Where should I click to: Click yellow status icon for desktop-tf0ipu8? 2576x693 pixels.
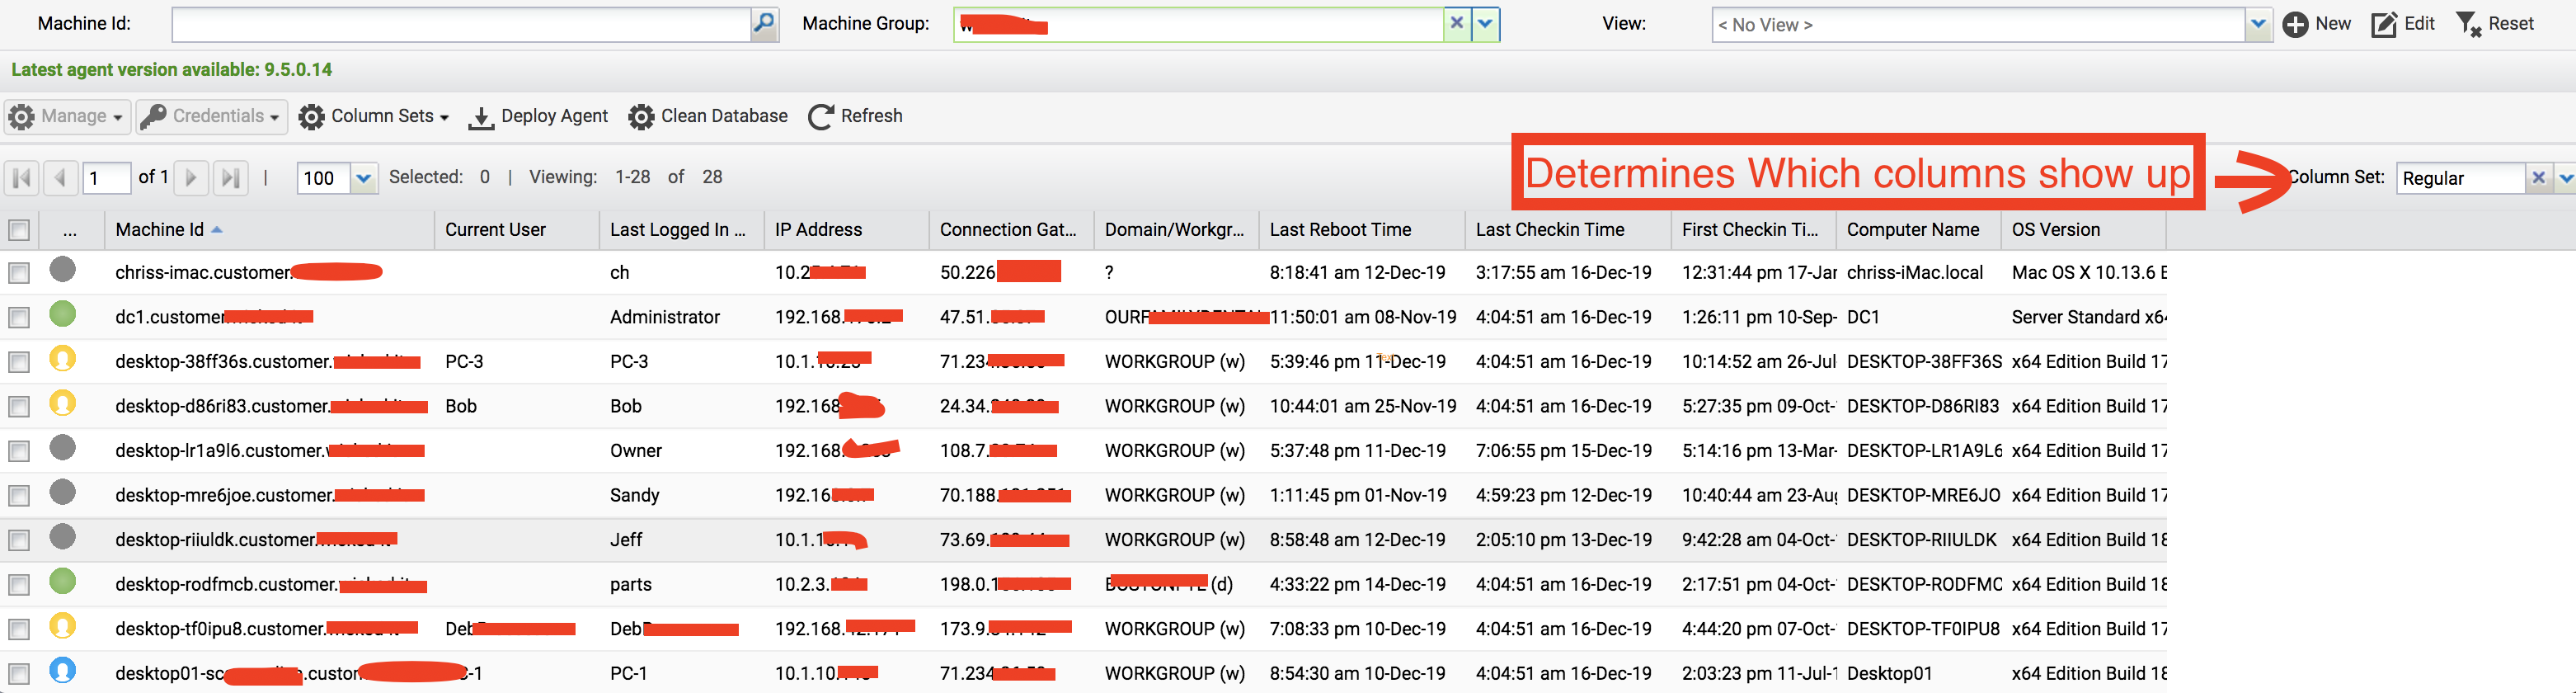tap(62, 625)
